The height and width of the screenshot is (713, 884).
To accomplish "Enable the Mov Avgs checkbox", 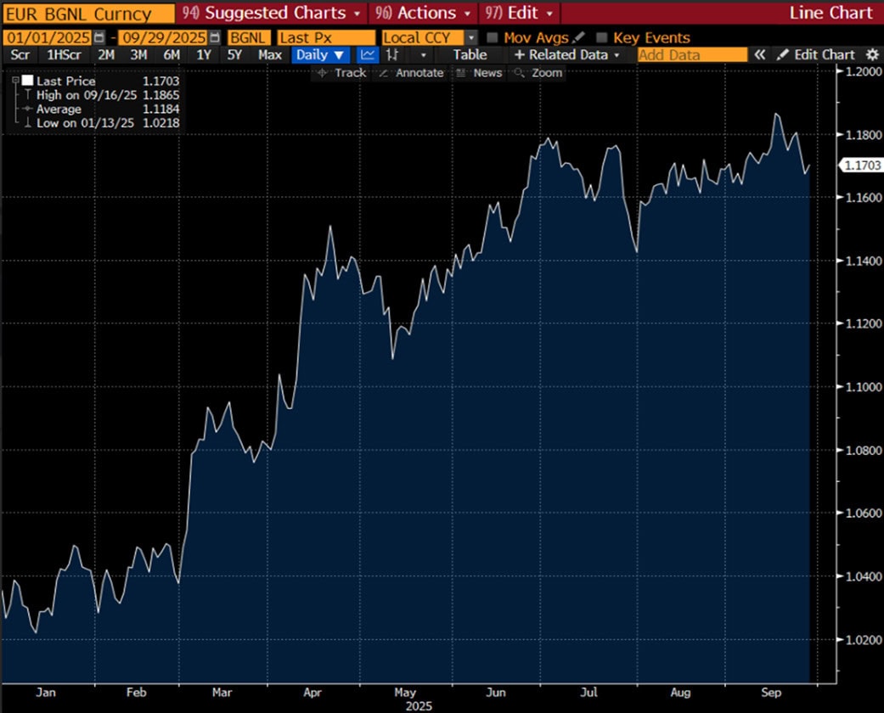I will pyautogui.click(x=492, y=38).
